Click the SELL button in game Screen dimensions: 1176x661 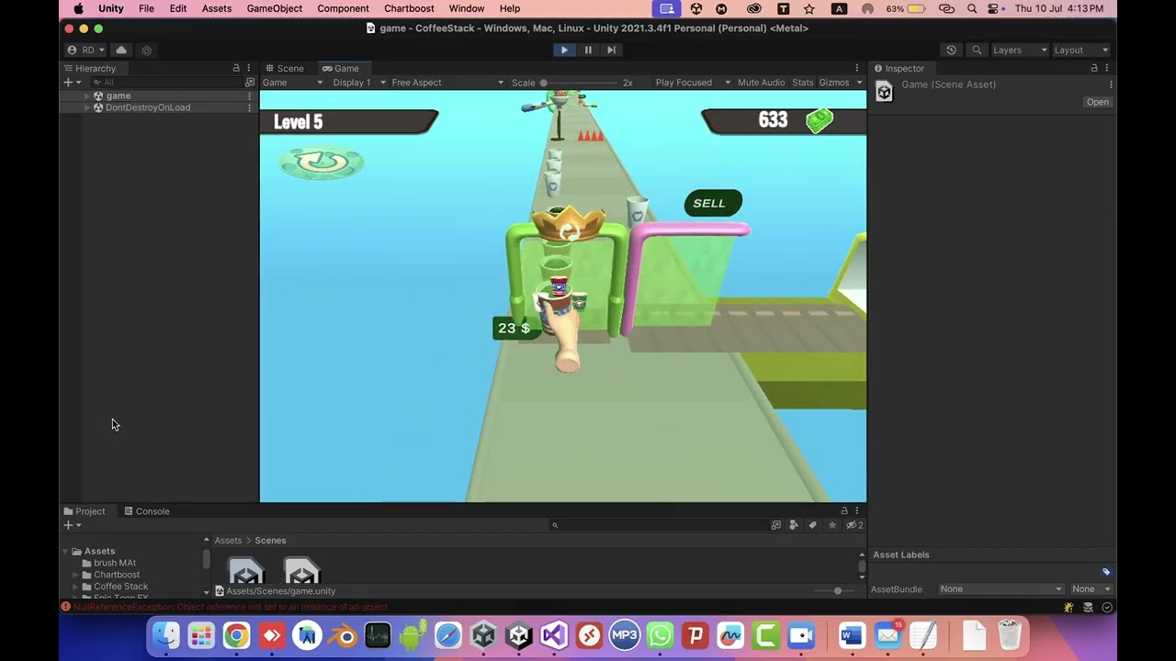point(712,204)
